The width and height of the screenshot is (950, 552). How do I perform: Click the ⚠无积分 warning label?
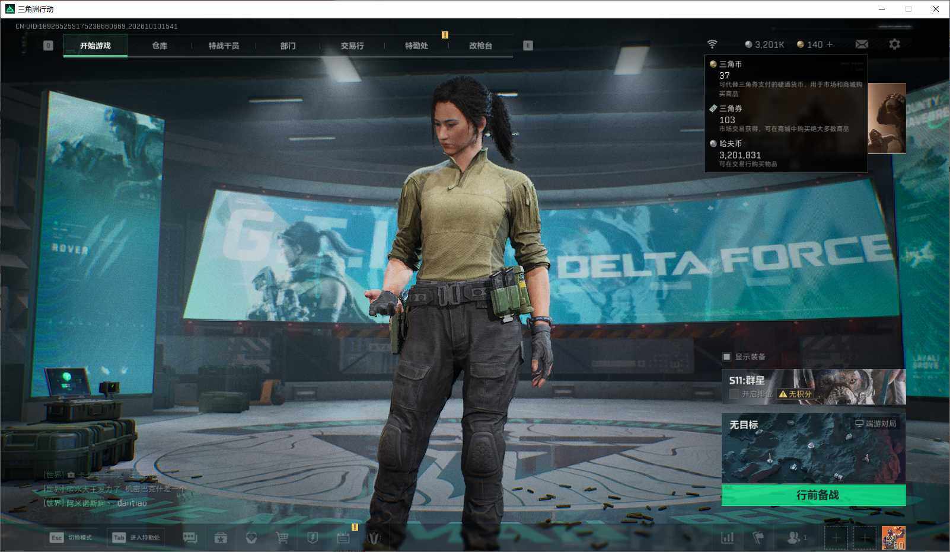[795, 394]
